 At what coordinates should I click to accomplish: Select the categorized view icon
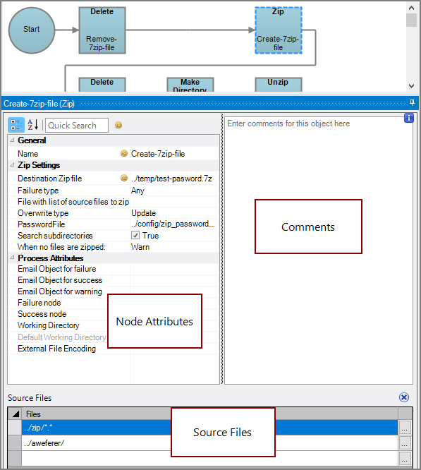16,125
